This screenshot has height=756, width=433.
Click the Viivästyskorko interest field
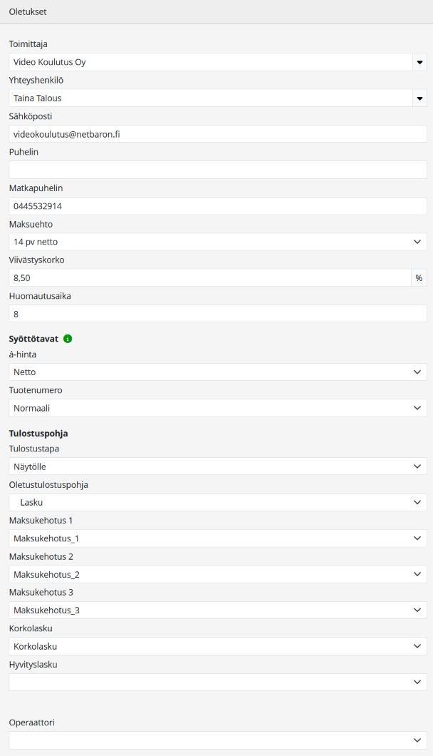pyautogui.click(x=210, y=278)
